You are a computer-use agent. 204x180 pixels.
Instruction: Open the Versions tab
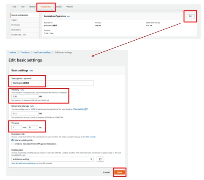(x=70, y=7)
